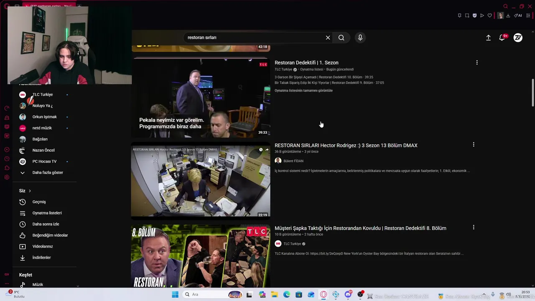Screen dimensions: 535x301
Task: Click the share arrow icon on Hector thumbnail
Action: 267,150
